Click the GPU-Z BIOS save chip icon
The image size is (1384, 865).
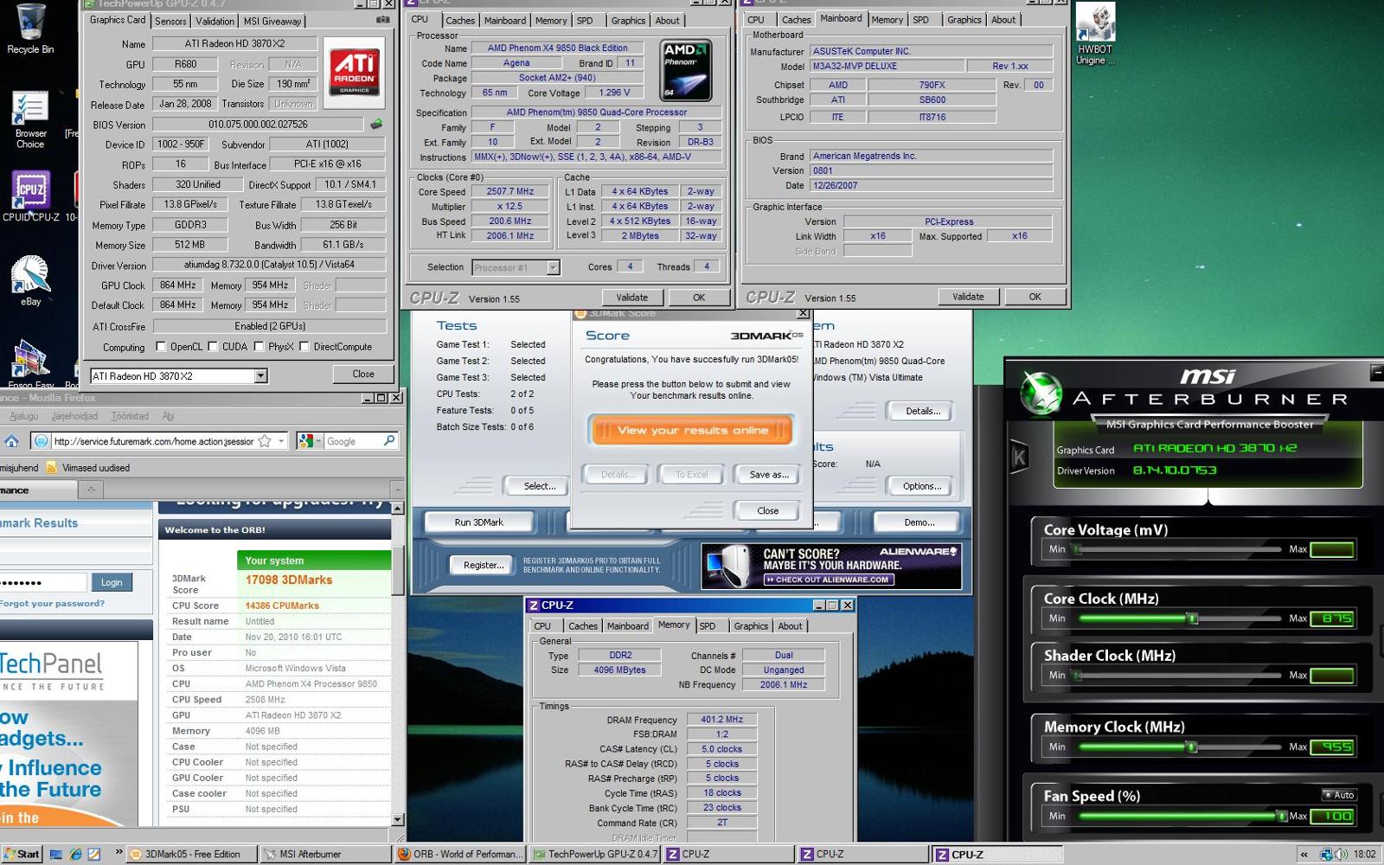click(376, 125)
